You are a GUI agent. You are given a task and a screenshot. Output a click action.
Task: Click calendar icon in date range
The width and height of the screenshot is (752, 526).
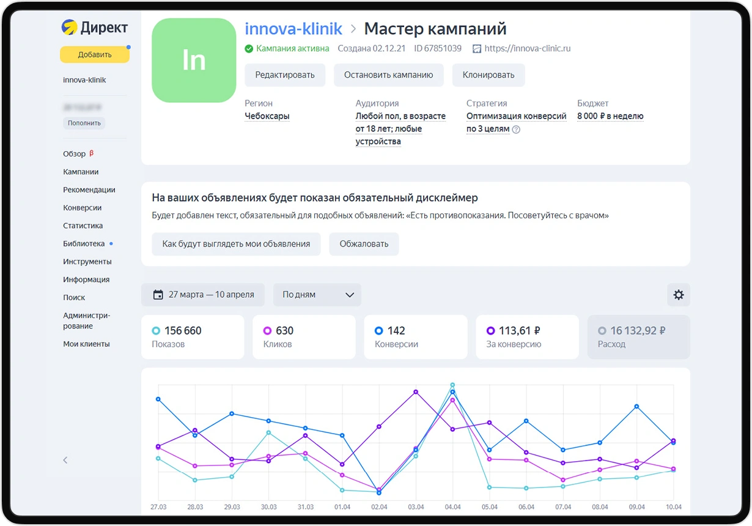(x=158, y=295)
